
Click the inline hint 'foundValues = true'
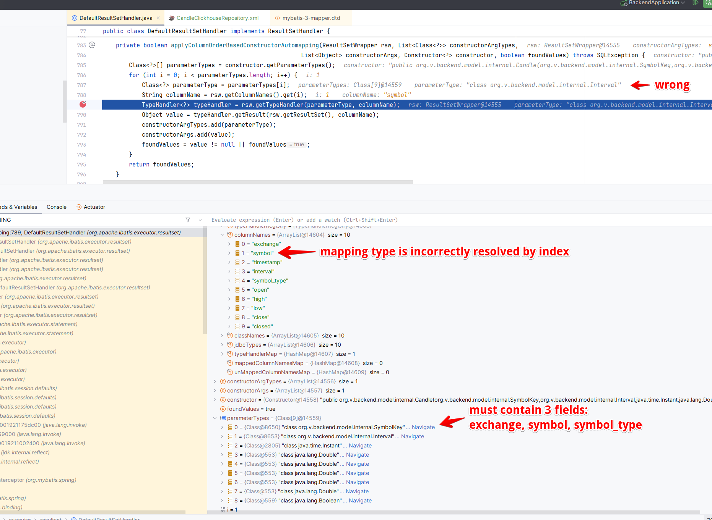tap(297, 145)
